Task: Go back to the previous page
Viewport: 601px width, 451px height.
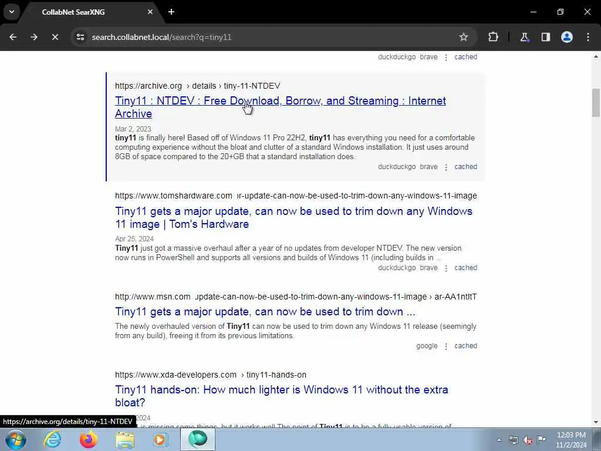Action: click(x=13, y=37)
